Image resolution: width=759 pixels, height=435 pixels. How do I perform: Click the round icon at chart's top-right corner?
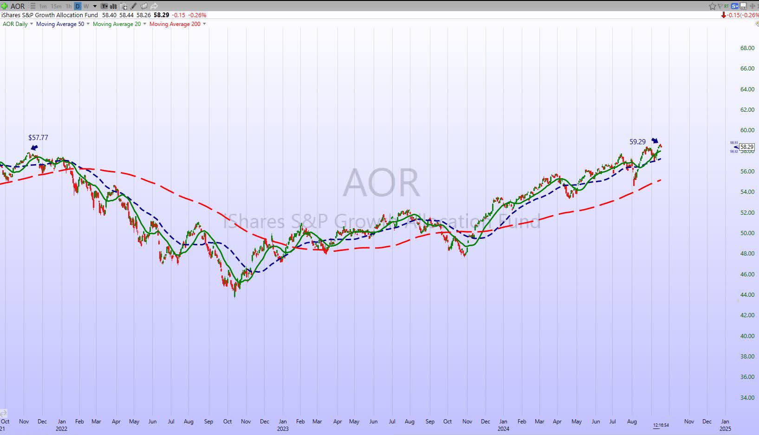757,24
